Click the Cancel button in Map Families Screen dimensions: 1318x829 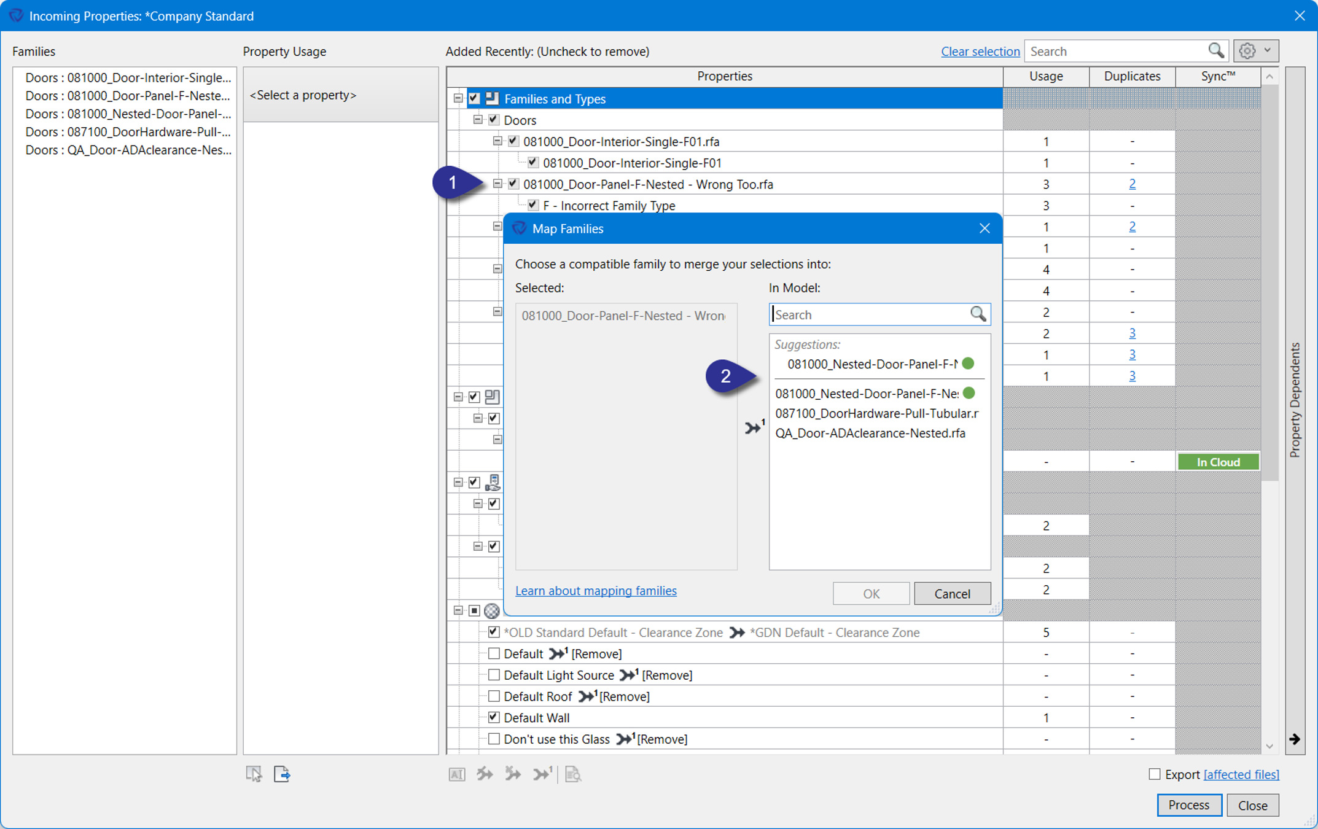coord(952,593)
